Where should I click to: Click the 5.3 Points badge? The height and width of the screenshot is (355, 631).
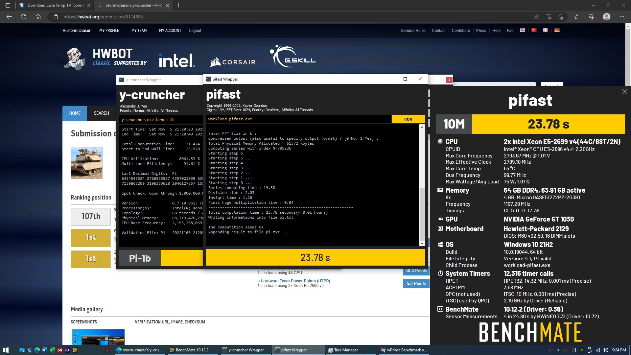[x=416, y=283]
